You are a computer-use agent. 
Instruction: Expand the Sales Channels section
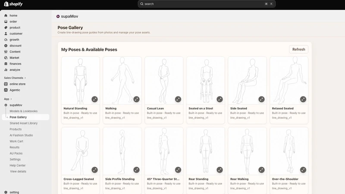point(25,78)
